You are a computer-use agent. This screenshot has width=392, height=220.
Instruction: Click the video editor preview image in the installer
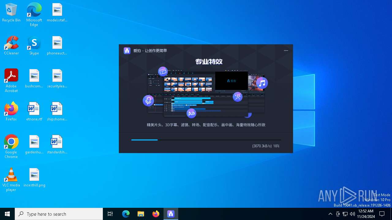click(206, 93)
